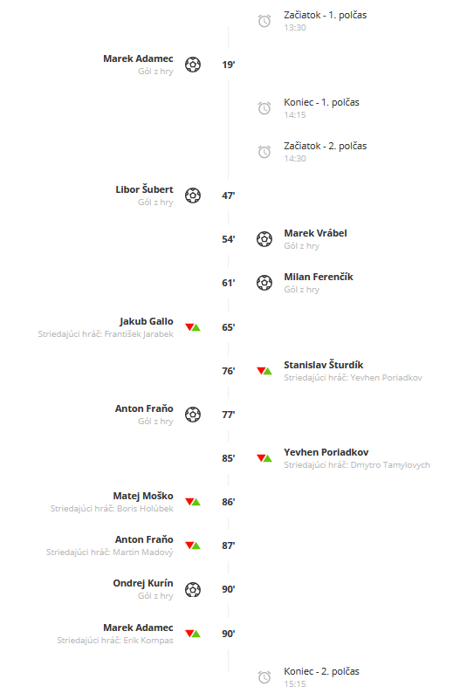The image size is (460, 693).
Task: Click Koniec - 1. polčas event label
Action: 321,102
